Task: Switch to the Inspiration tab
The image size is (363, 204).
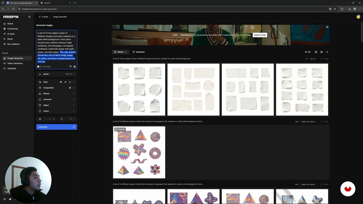Action: click(138, 52)
